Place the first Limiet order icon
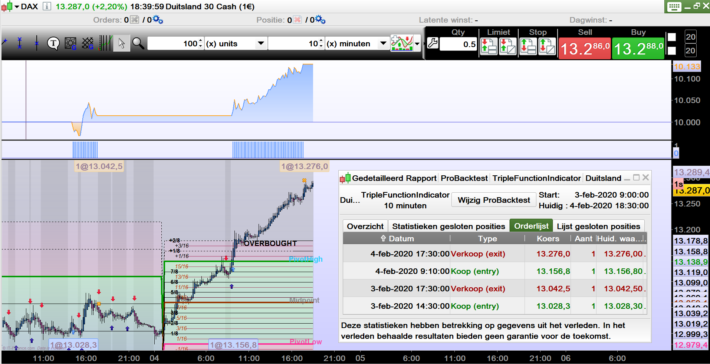This screenshot has width=710, height=364. pos(489,47)
